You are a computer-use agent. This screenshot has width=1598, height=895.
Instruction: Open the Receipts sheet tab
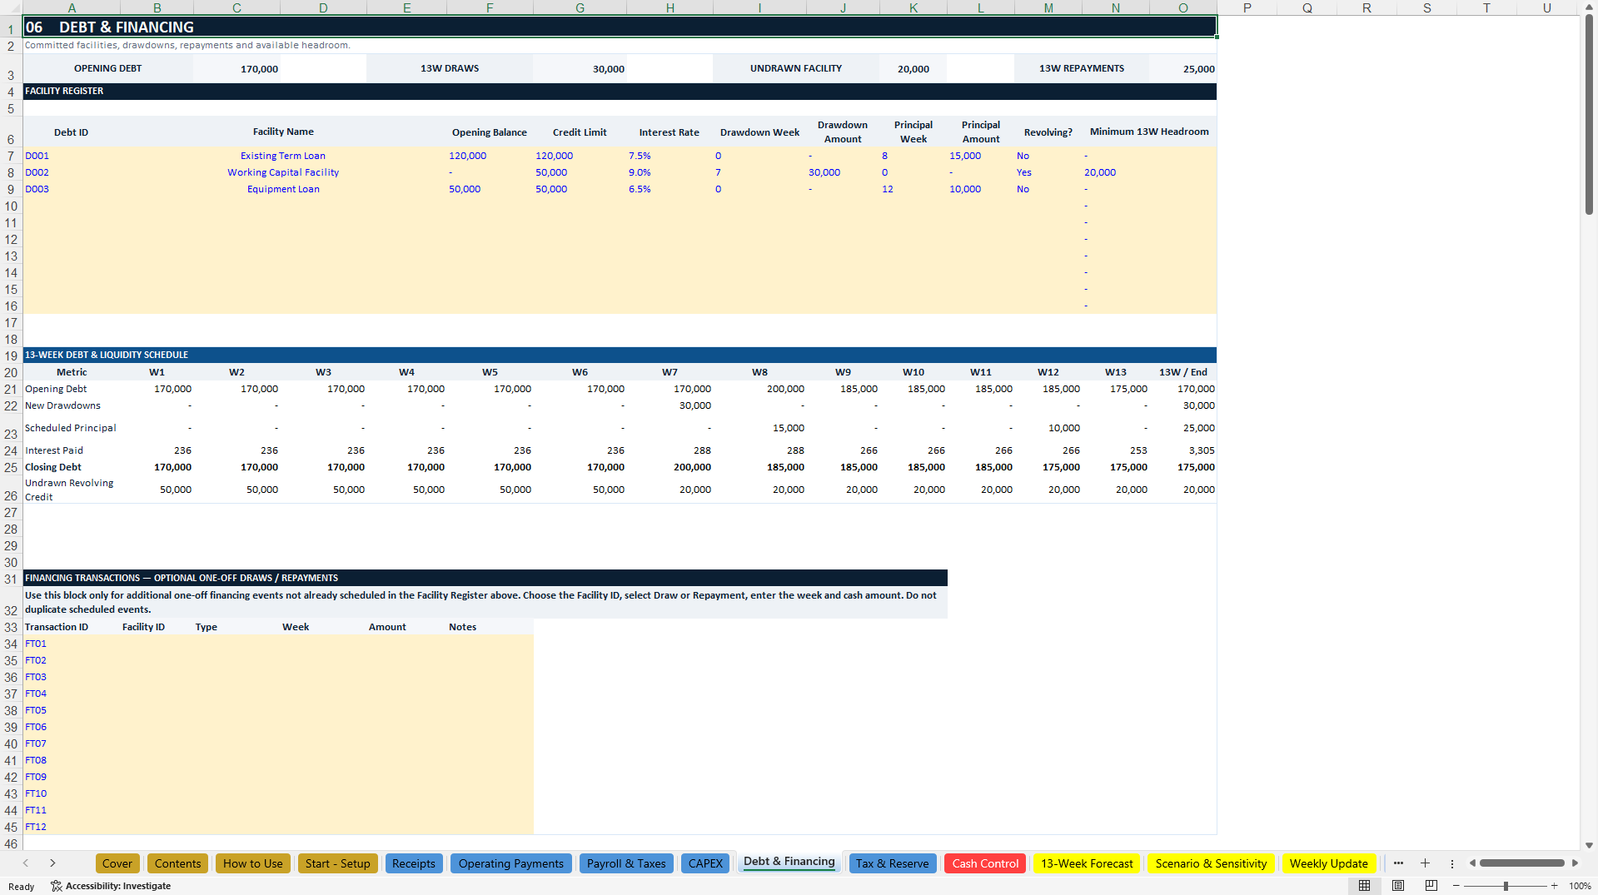(414, 863)
